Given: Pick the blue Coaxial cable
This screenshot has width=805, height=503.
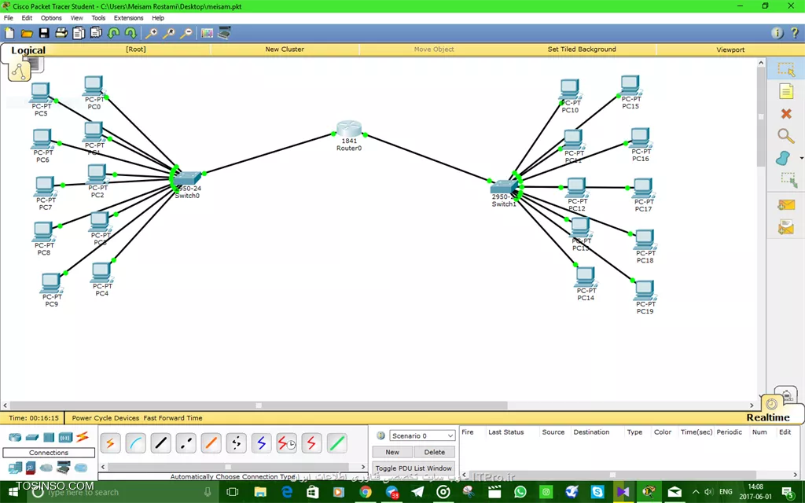Looking at the screenshot, I should pyautogui.click(x=261, y=443).
